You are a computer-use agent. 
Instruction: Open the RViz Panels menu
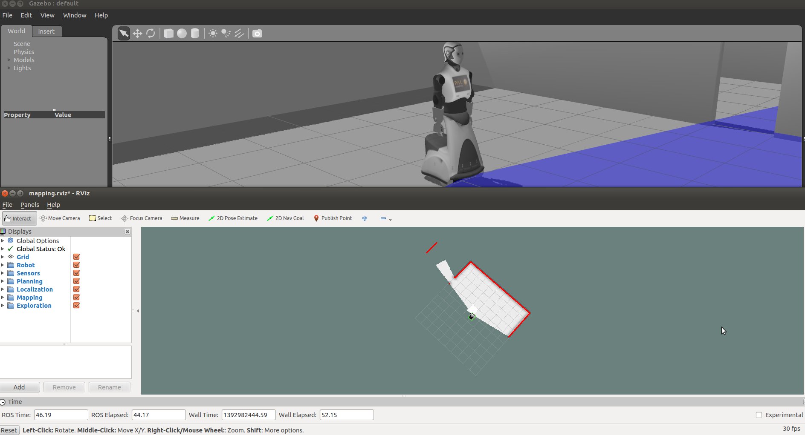tap(29, 205)
